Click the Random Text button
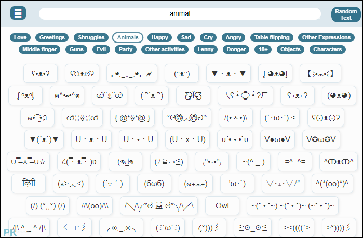Screen dimensions: 363x238 [346, 15]
